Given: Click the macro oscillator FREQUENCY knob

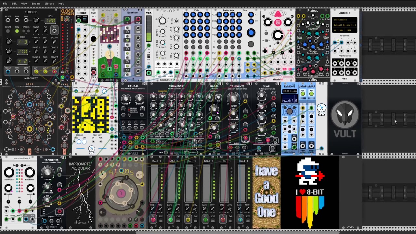Looking at the screenshot, I should [9, 173].
